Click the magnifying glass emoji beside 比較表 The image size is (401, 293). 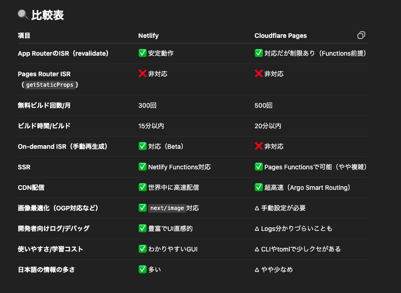[x=23, y=15]
